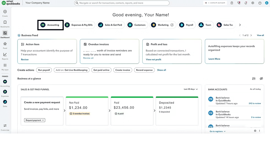Go to previous Business Feed page
This screenshot has height=150, width=270.
point(240,35)
